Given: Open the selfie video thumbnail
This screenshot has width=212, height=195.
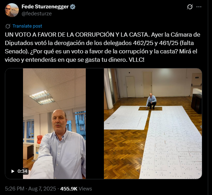Looking at the screenshot, I should [x=54, y=123].
